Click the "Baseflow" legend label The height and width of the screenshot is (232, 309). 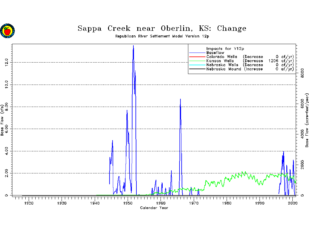[215, 53]
